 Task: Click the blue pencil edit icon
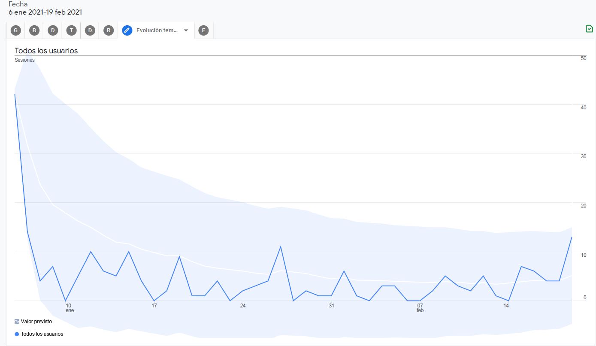[x=127, y=30]
